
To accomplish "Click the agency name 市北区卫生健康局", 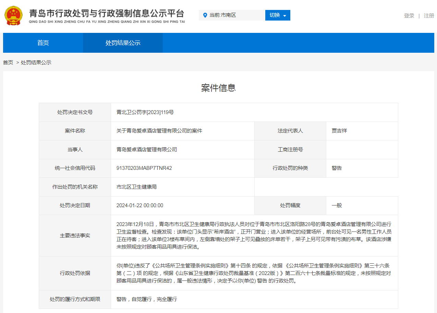I will [136, 187].
